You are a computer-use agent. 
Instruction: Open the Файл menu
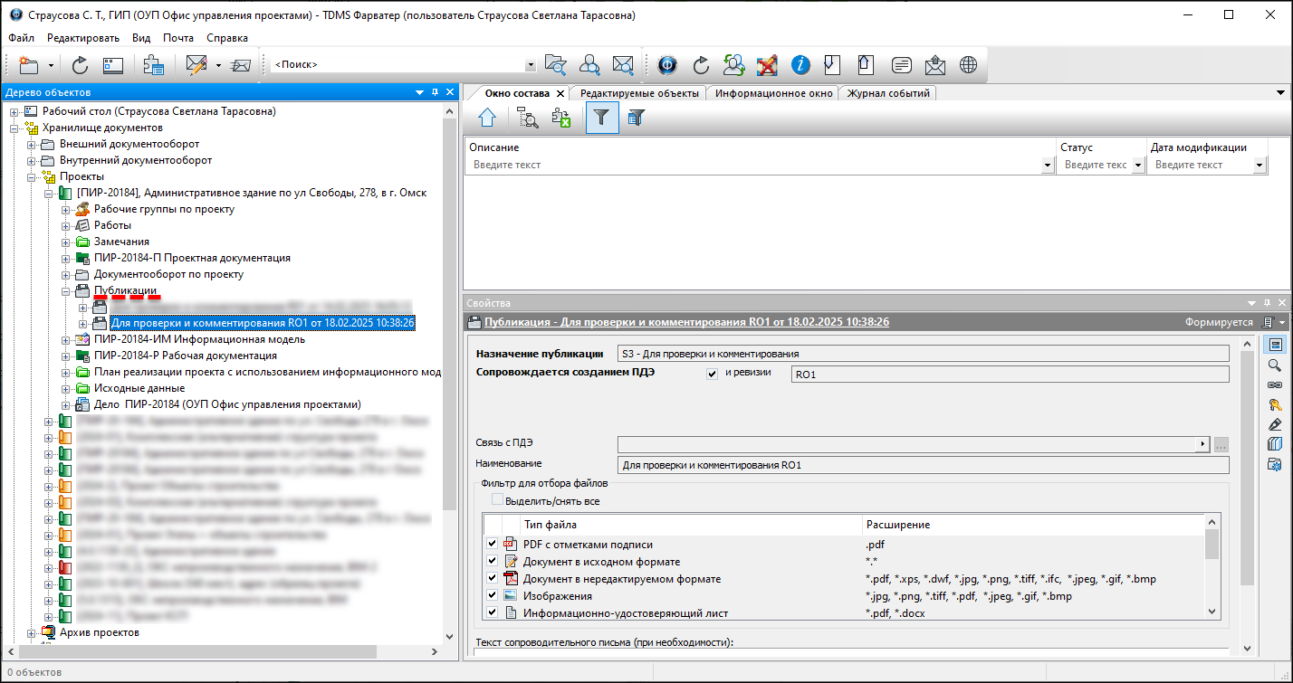[22, 38]
